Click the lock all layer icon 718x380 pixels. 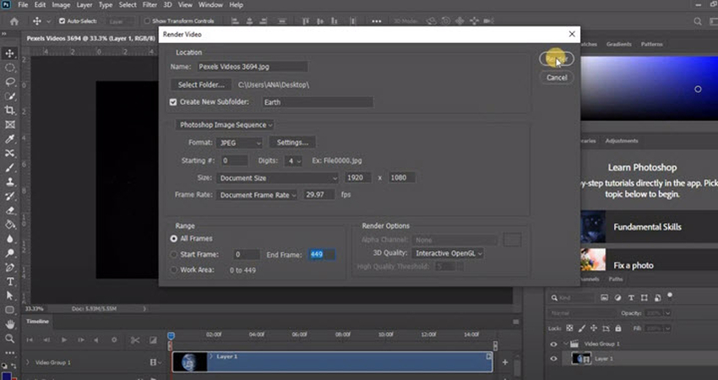coord(618,328)
